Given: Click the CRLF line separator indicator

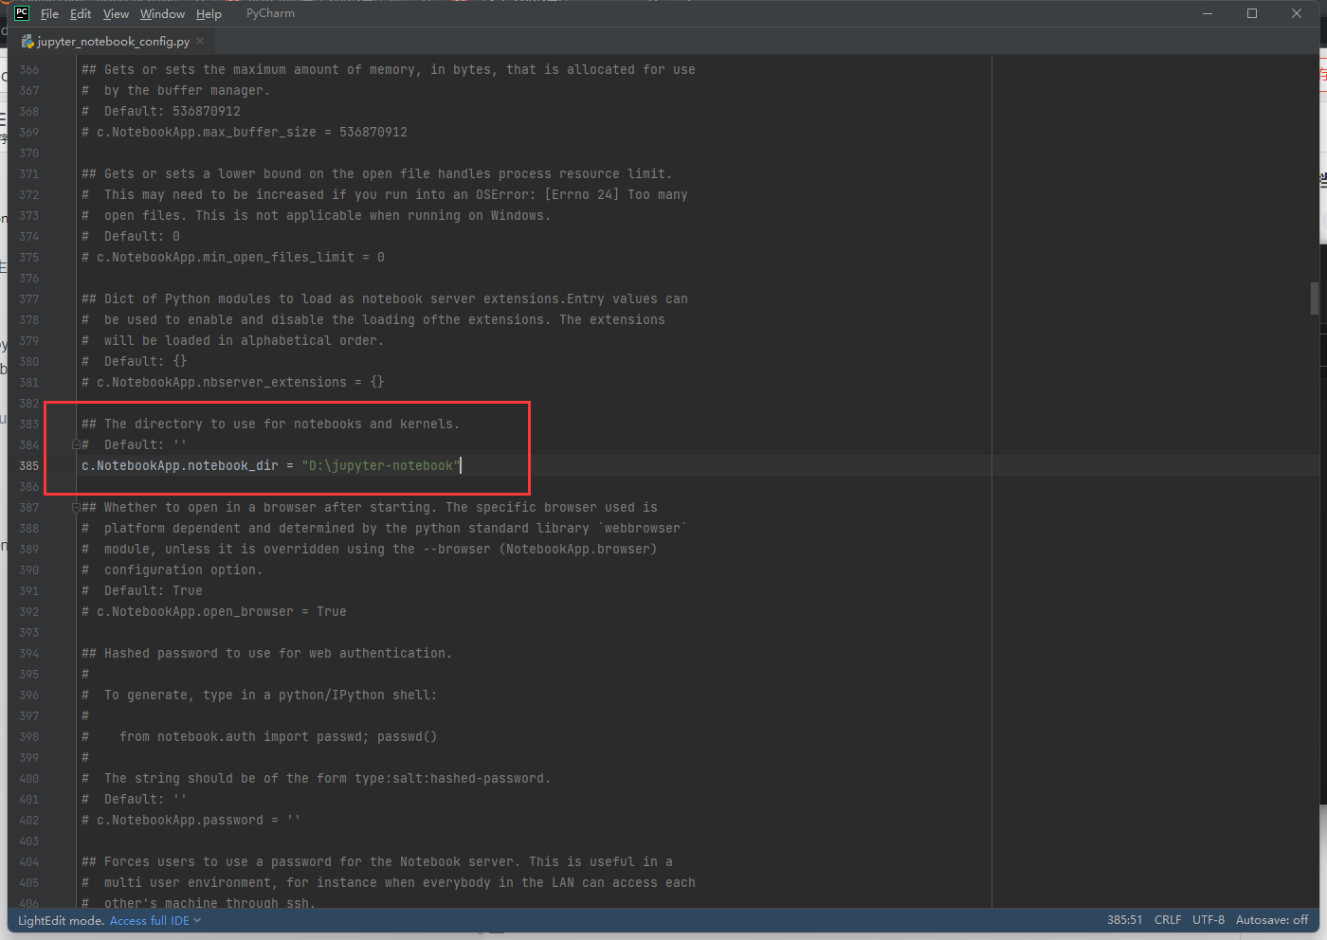Looking at the screenshot, I should 1167,919.
